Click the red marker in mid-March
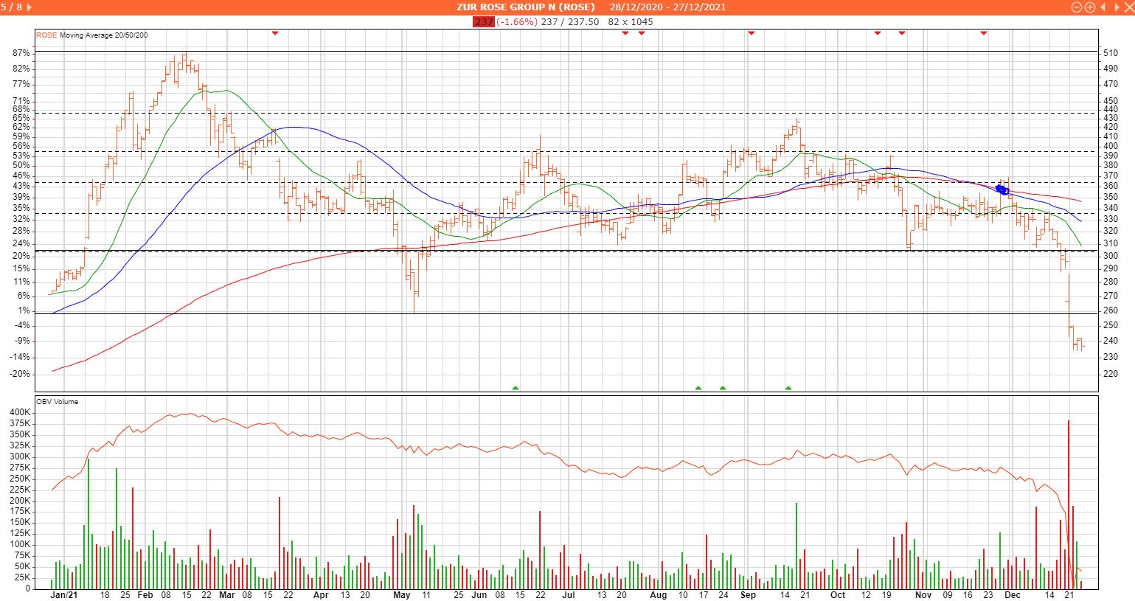The image size is (1135, 601). click(275, 33)
